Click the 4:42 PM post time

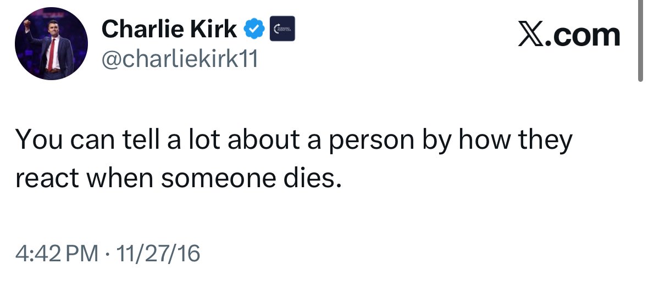click(57, 254)
